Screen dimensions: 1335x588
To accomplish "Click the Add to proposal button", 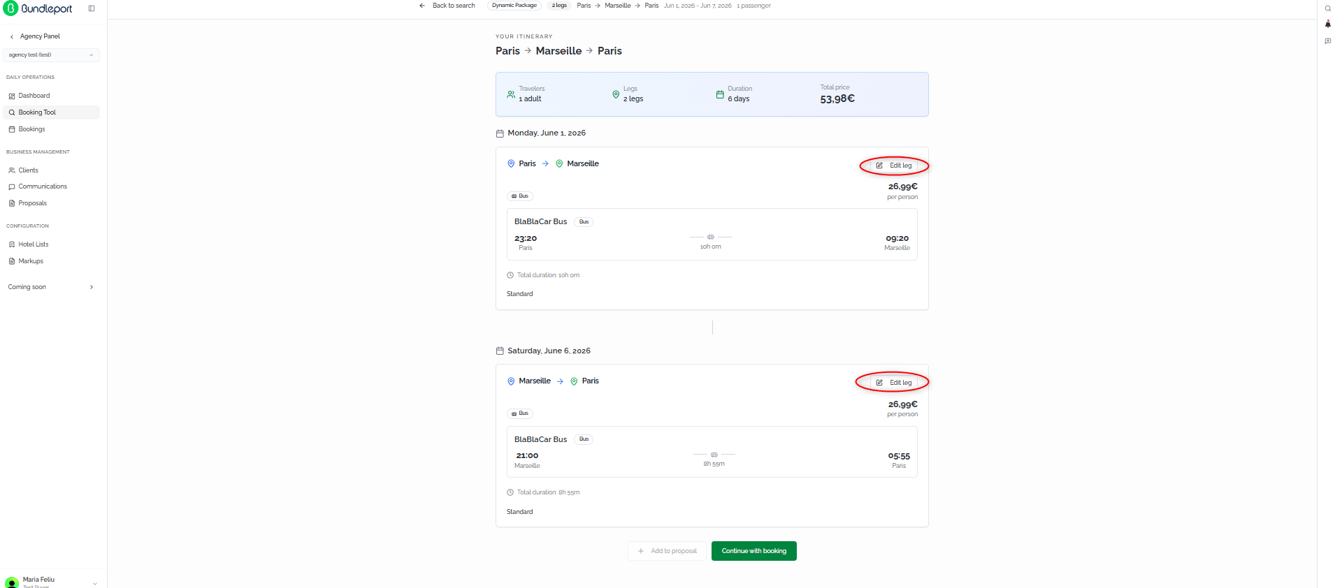I will pyautogui.click(x=667, y=551).
